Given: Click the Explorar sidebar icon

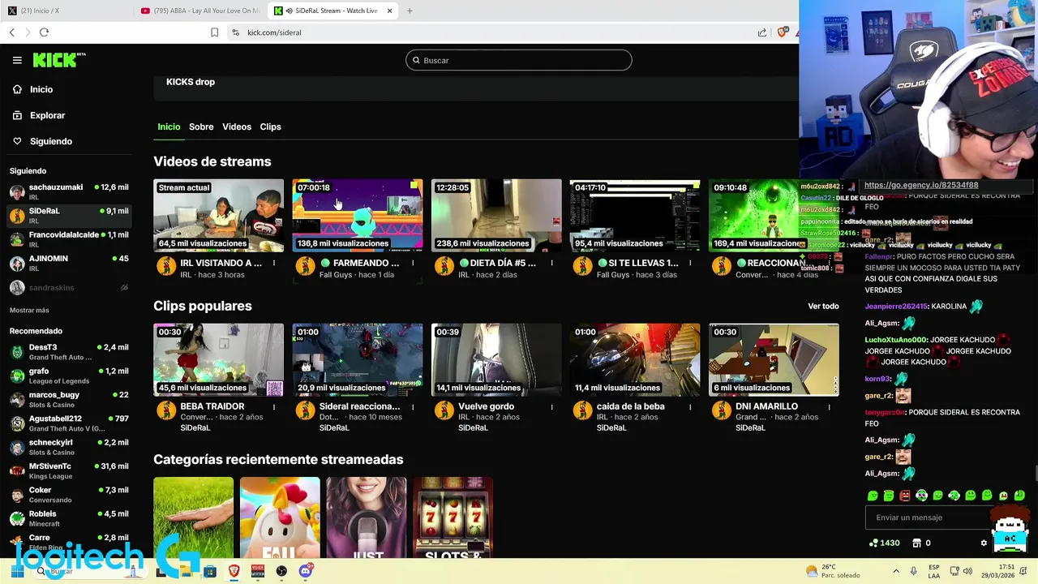Looking at the screenshot, I should [x=17, y=115].
